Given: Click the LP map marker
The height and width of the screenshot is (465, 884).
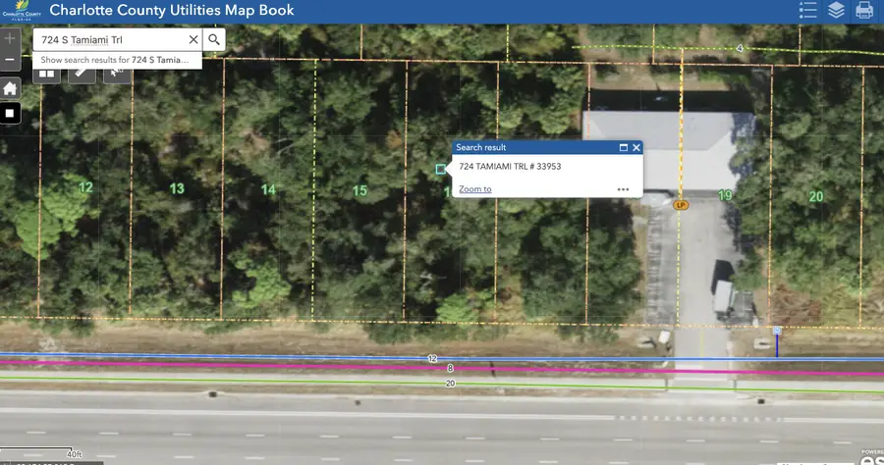Looking at the screenshot, I should [x=681, y=205].
